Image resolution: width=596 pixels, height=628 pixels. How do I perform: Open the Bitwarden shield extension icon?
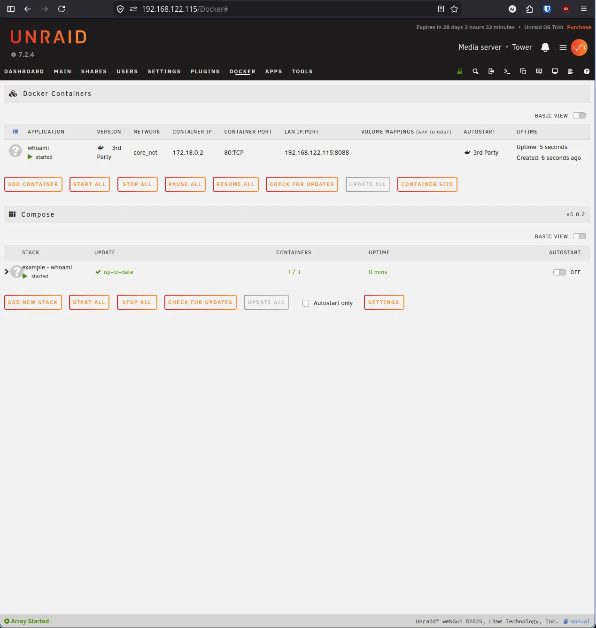(547, 9)
